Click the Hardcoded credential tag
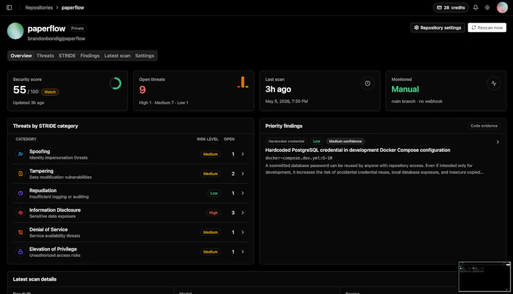The width and height of the screenshot is (513, 294). click(x=286, y=142)
